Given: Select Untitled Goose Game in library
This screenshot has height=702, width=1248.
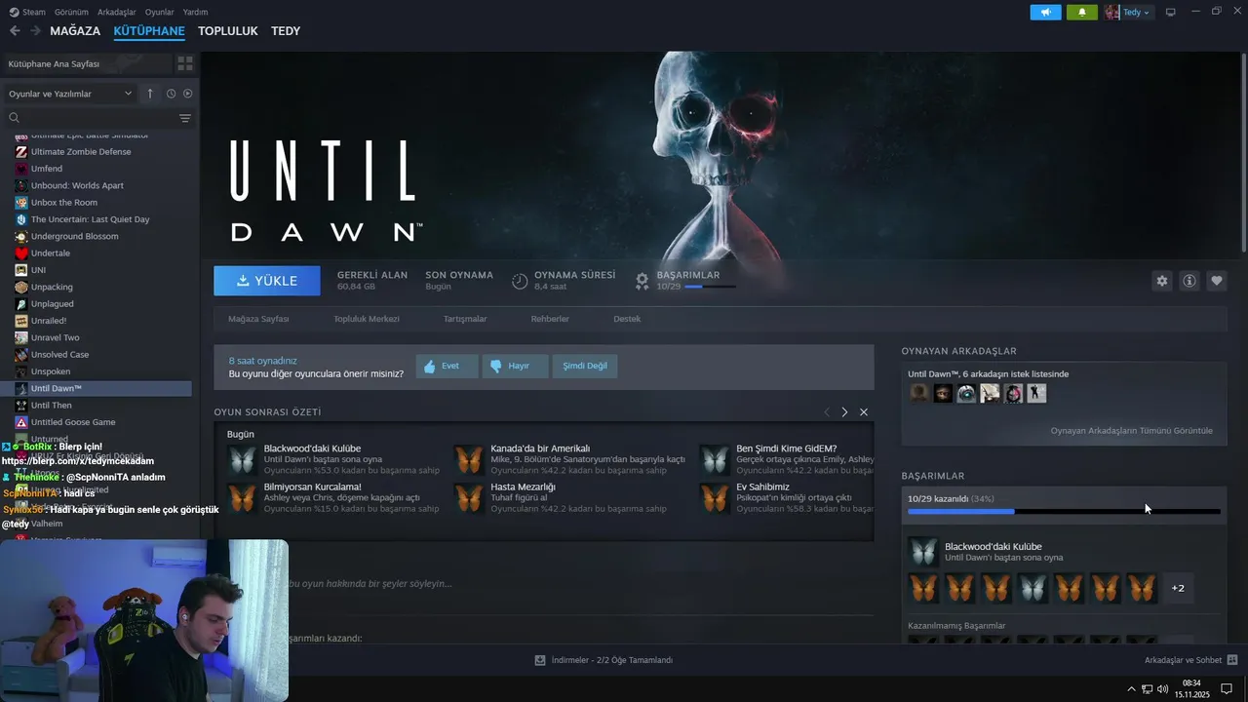Looking at the screenshot, I should pyautogui.click(x=73, y=422).
